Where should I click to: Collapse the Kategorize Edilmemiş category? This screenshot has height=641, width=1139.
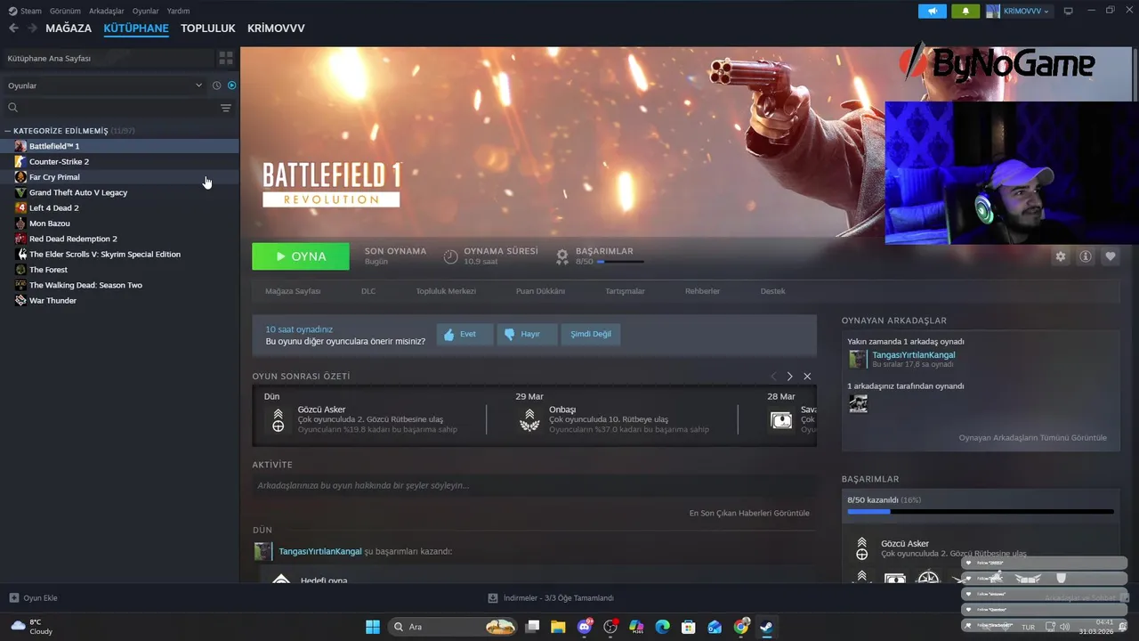click(x=7, y=131)
